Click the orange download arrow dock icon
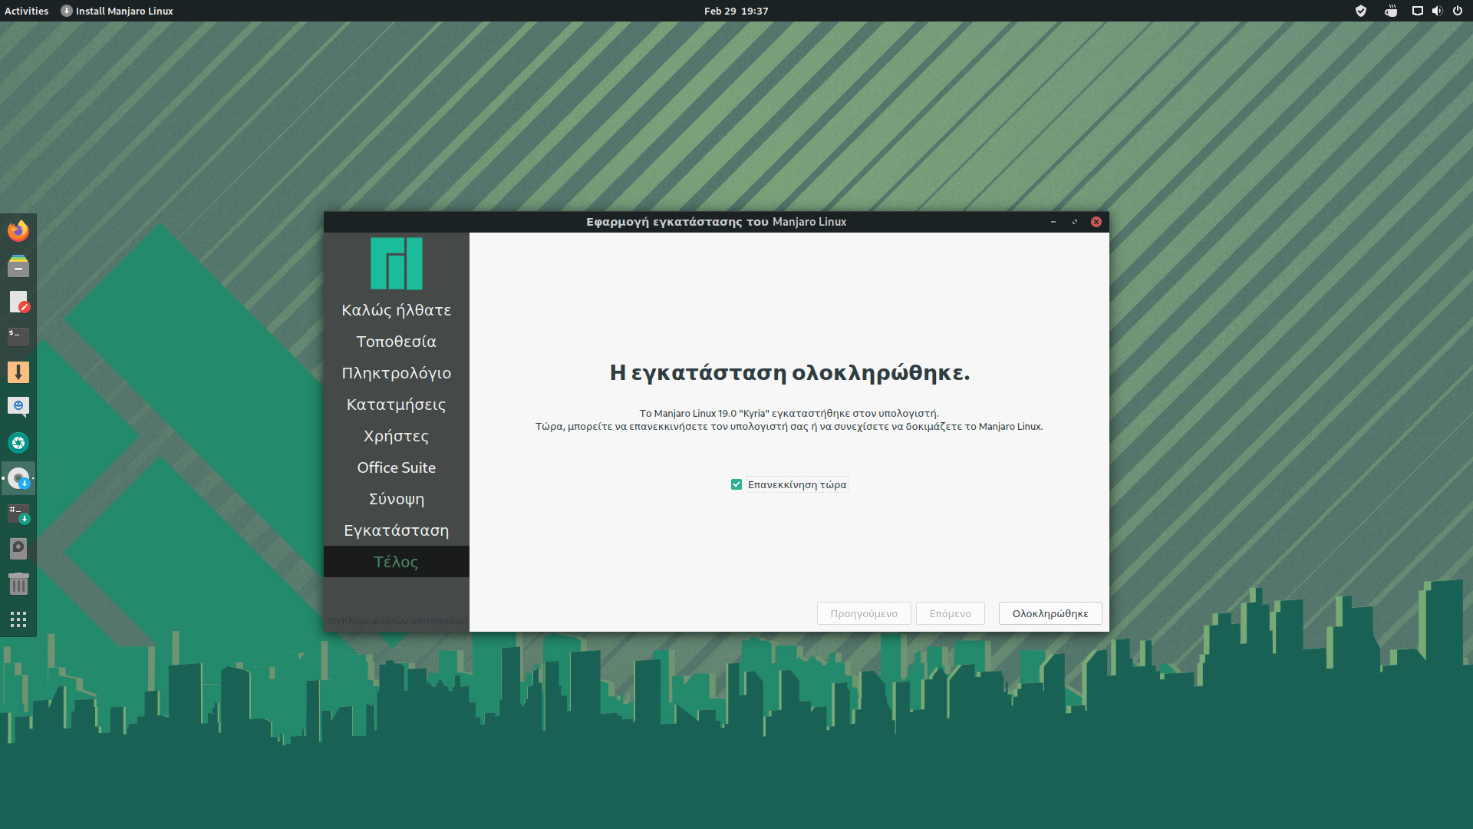This screenshot has height=829, width=1473. pos(18,372)
